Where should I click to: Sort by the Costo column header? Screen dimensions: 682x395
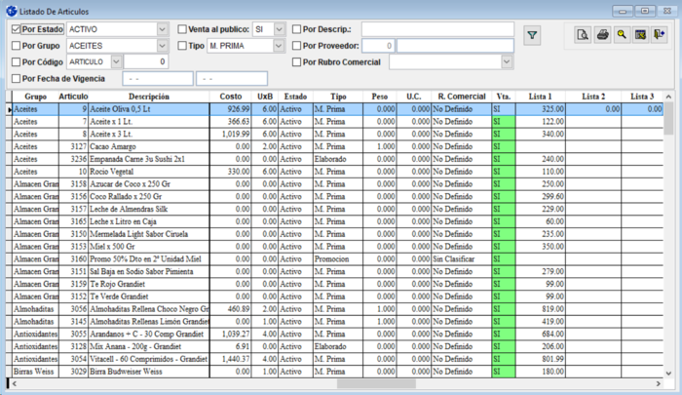click(x=231, y=97)
